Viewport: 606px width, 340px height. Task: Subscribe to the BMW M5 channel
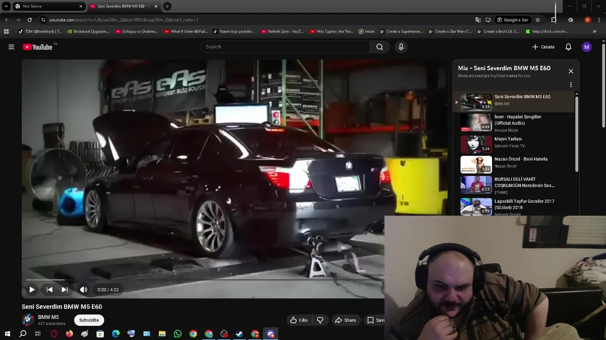(89, 320)
